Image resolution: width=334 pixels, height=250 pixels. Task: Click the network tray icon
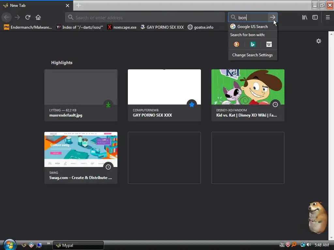coord(303,245)
